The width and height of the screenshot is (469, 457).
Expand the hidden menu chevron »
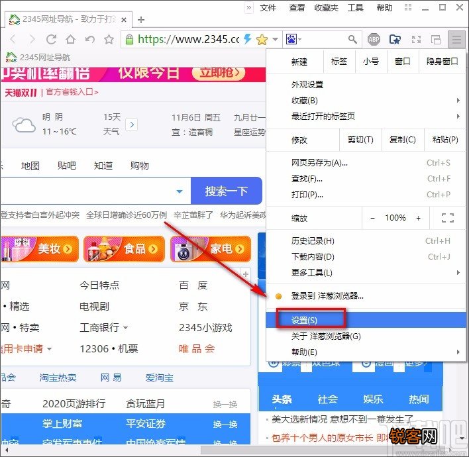tap(248, 8)
